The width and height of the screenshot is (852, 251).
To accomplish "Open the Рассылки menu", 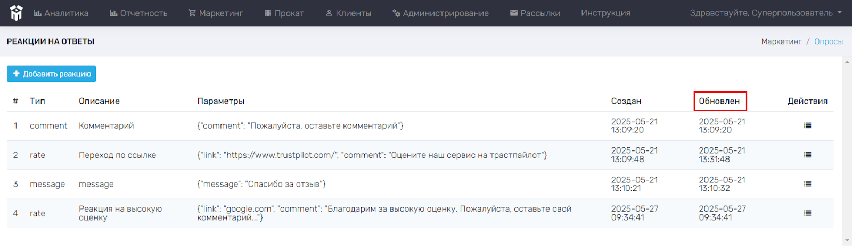I will [535, 13].
